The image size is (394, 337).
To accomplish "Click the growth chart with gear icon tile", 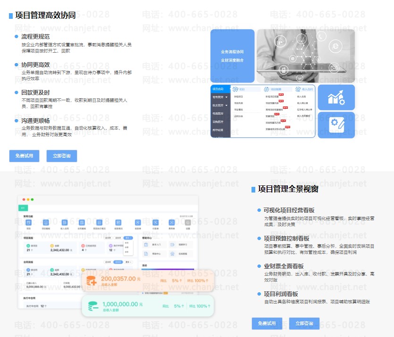I will (x=336, y=97).
